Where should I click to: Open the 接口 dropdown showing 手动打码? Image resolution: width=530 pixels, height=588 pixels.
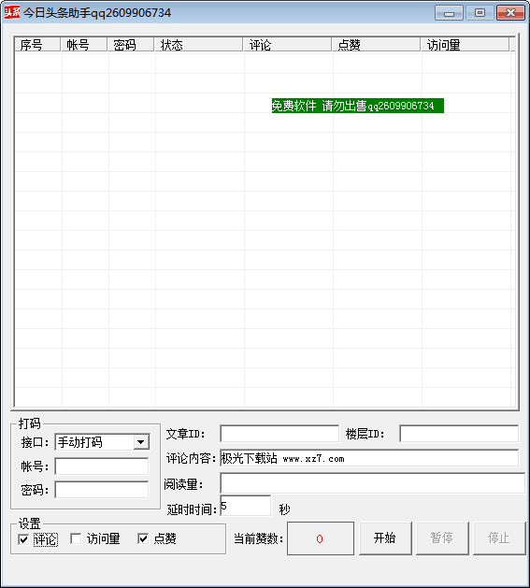[102, 442]
